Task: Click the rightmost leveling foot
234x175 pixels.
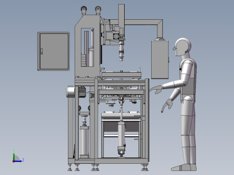Action: (144, 167)
